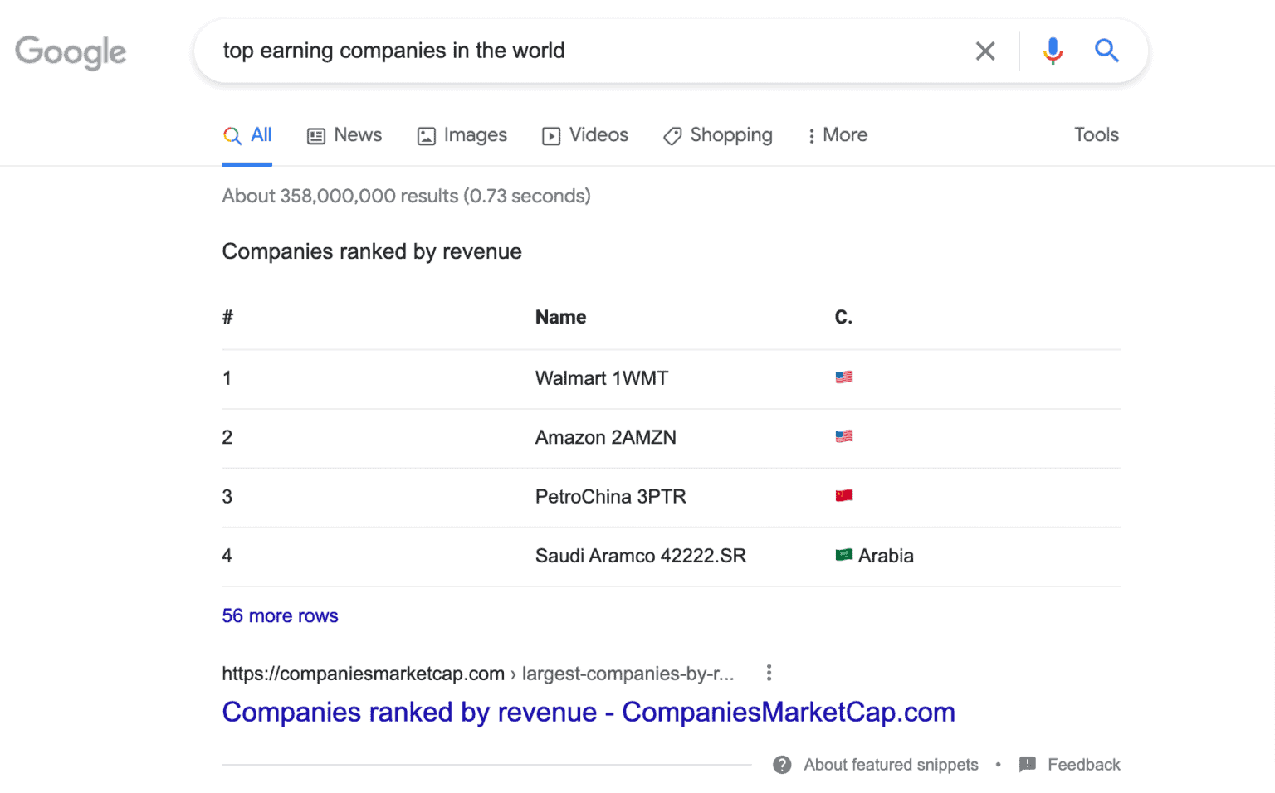Clear the search query with the X icon

click(984, 51)
